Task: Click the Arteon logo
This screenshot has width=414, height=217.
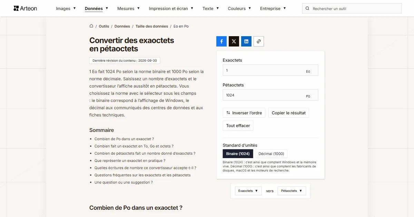Action: 25,8
